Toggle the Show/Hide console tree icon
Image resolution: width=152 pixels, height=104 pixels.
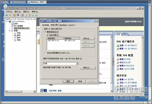18,15
